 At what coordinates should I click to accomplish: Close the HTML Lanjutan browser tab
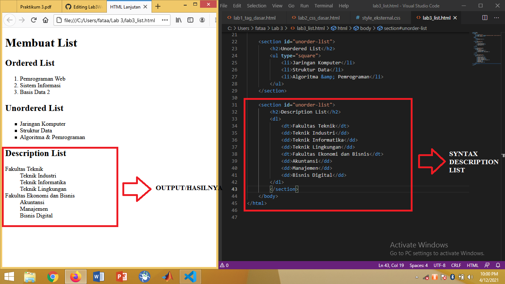[146, 7]
